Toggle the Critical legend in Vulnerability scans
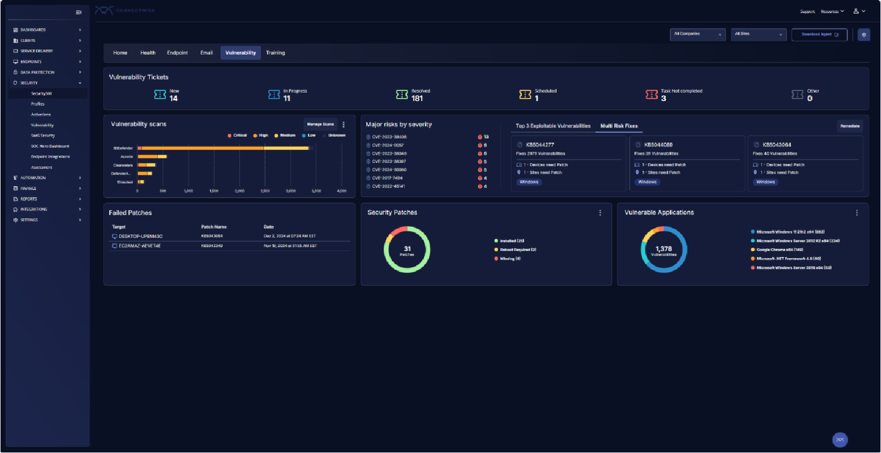This screenshot has height=453, width=881. tap(237, 136)
